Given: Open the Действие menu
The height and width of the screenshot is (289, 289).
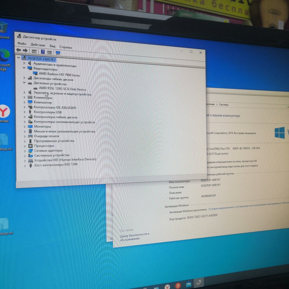Looking at the screenshot, I should click(39, 45).
